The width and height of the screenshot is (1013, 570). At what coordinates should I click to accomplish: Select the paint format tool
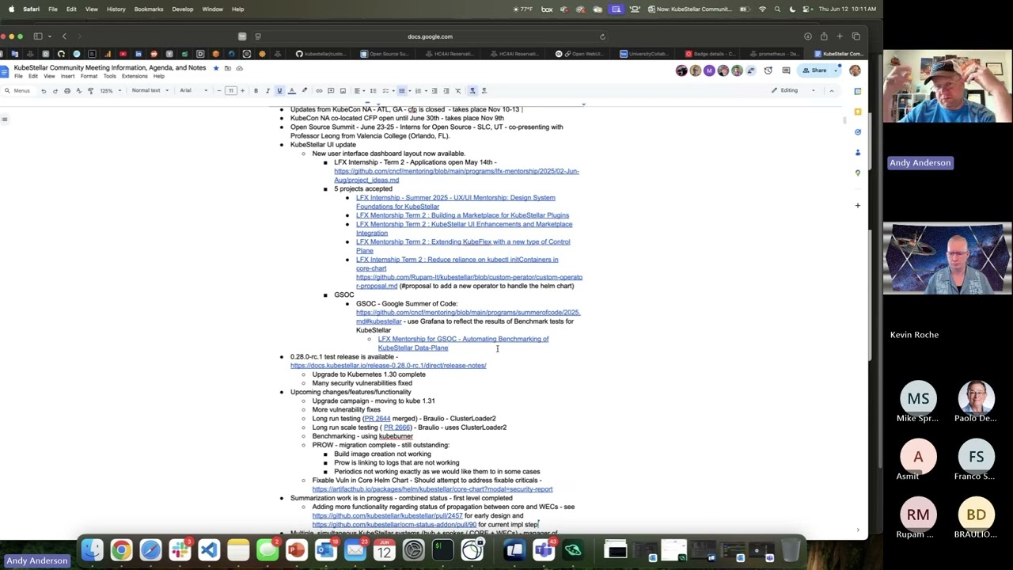pos(90,90)
